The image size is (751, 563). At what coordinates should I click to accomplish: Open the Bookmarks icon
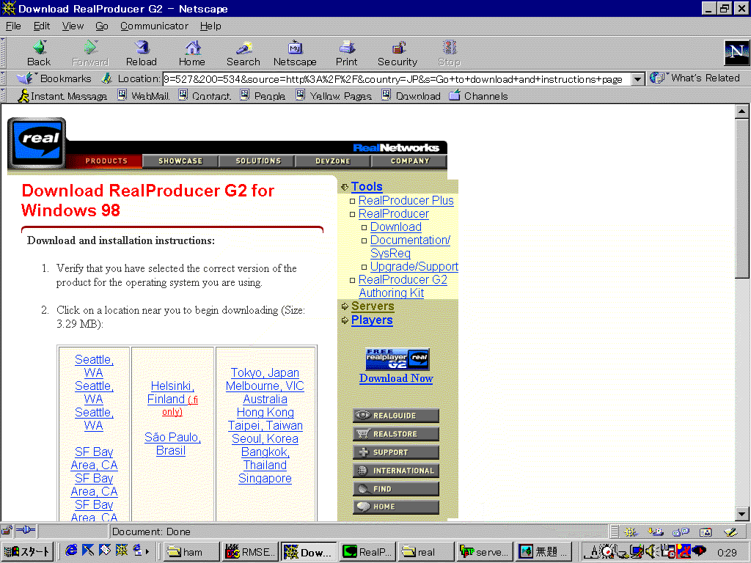[x=25, y=78]
